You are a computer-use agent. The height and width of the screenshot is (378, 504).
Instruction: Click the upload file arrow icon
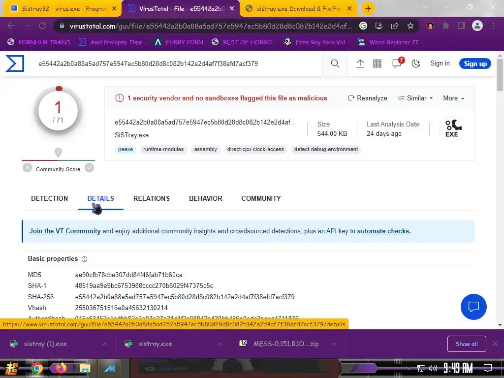360,63
